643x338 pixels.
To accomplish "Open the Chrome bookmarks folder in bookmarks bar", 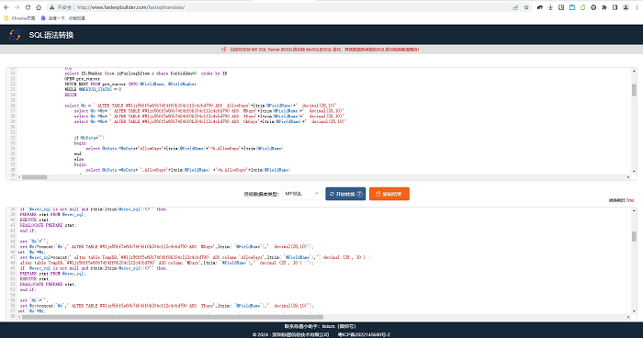I will (19, 18).
